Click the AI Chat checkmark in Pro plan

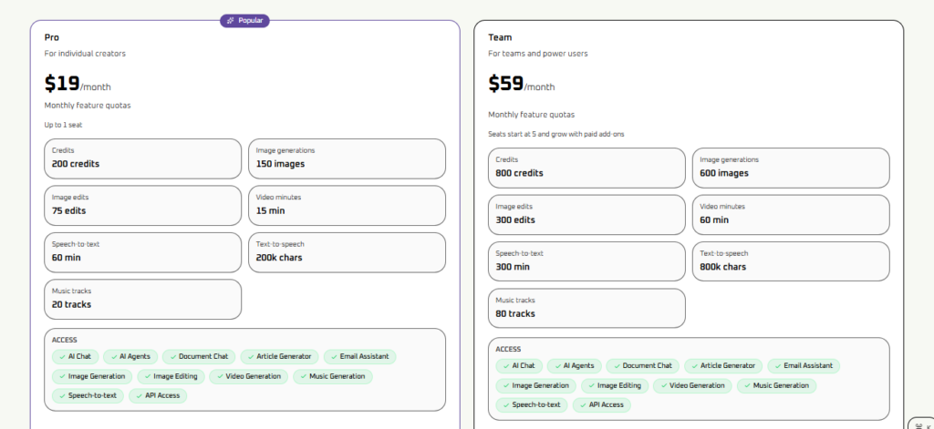(60, 357)
